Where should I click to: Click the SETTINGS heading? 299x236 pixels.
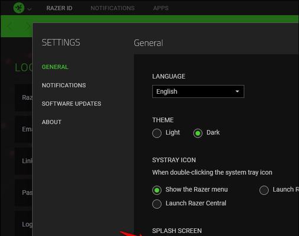pyautogui.click(x=61, y=42)
